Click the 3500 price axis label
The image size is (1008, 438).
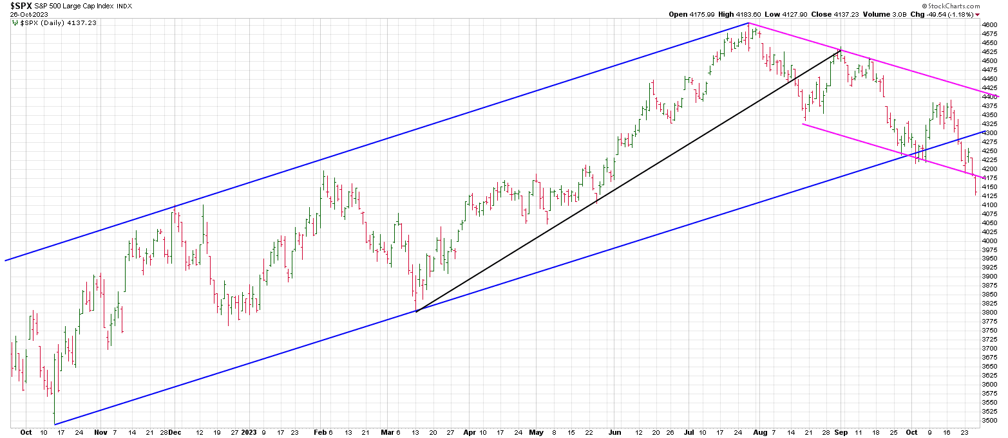coord(989,420)
